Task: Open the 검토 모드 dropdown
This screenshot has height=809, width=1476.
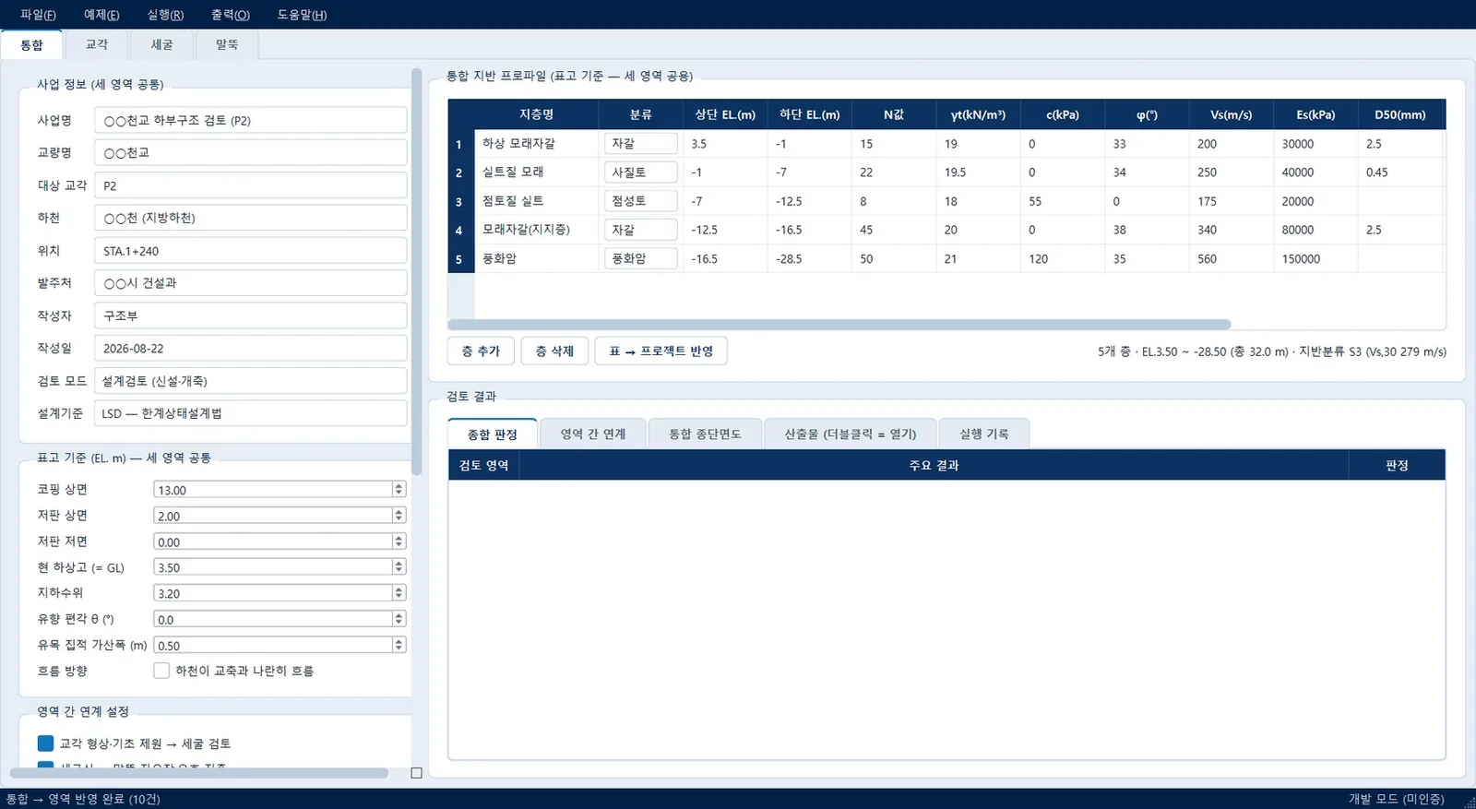Action: coord(250,380)
